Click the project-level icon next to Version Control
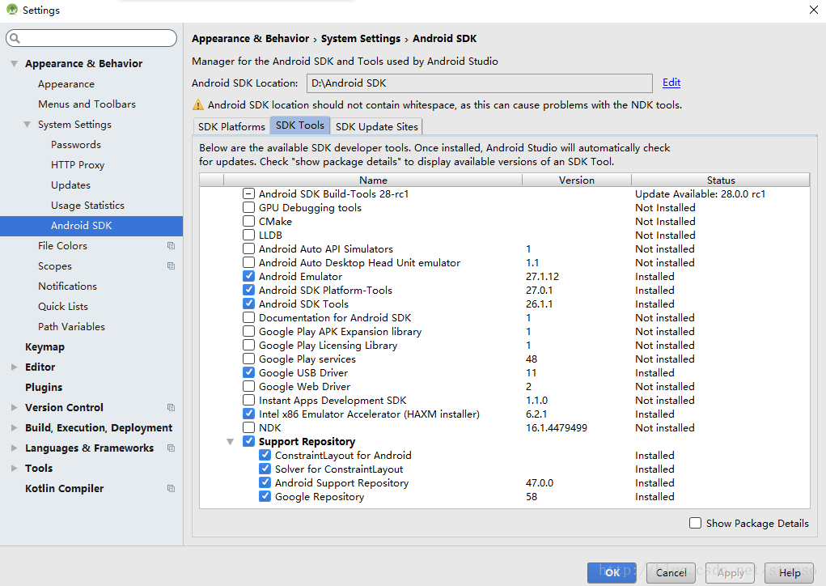This screenshot has width=826, height=586. [172, 407]
